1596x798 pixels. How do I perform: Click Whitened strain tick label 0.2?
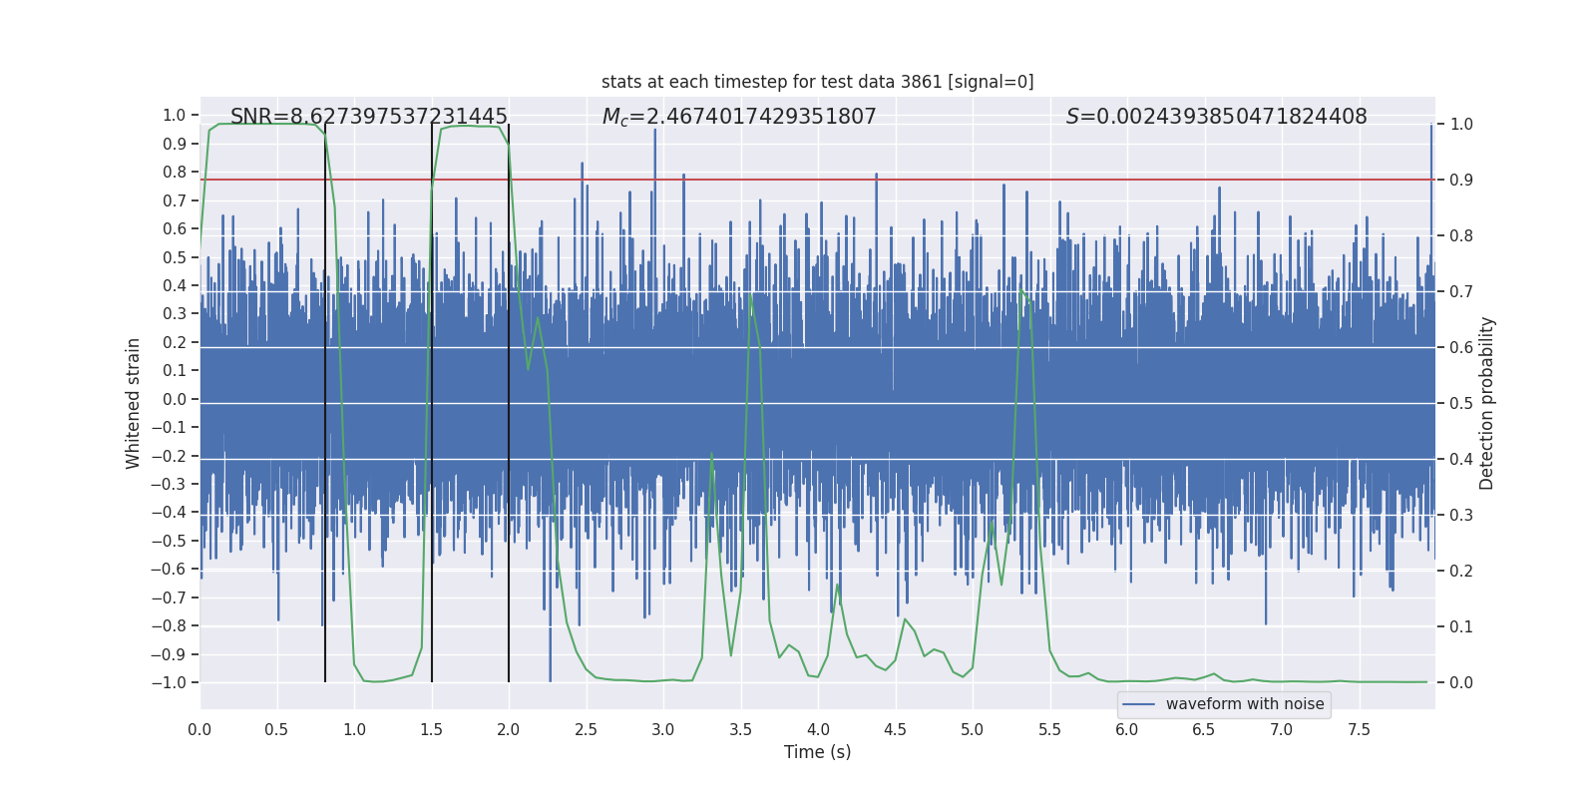[x=175, y=342]
